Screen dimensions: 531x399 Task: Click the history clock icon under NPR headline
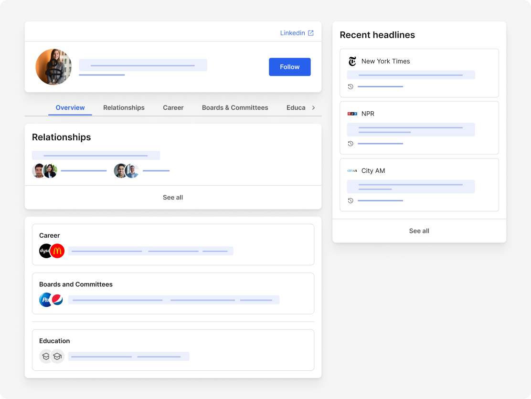[x=350, y=144]
